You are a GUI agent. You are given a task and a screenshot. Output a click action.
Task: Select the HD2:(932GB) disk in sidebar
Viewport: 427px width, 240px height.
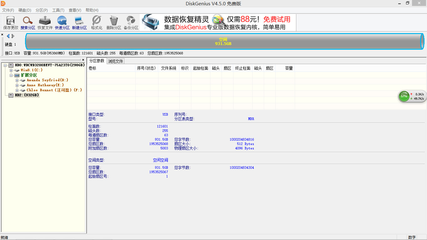[x=26, y=95]
